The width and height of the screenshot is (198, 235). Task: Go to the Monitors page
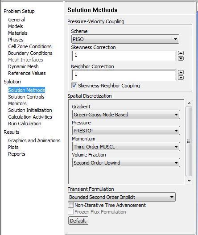coord(17,103)
